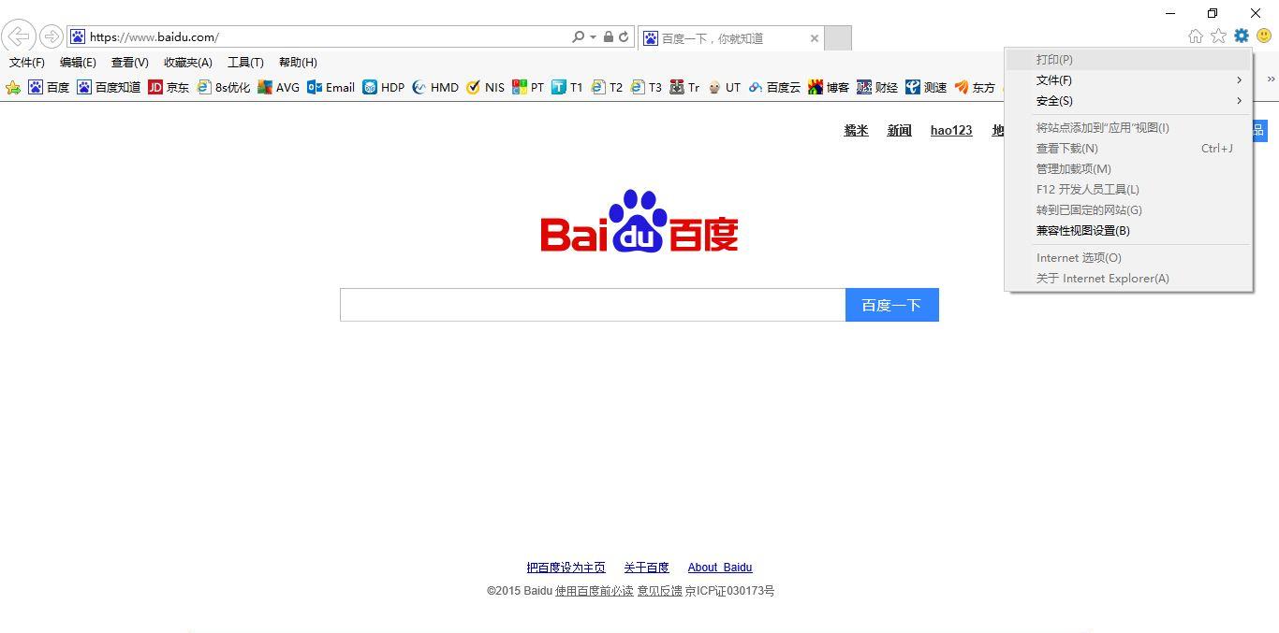Click the 糯米 link

[856, 131]
